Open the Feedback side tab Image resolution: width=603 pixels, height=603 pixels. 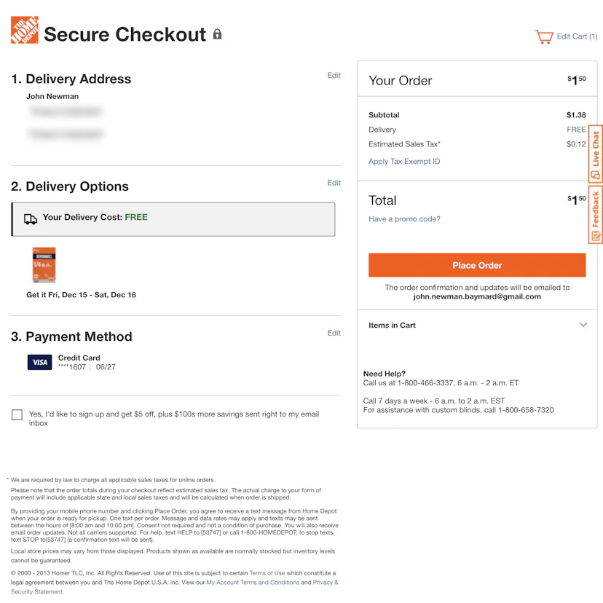(595, 215)
